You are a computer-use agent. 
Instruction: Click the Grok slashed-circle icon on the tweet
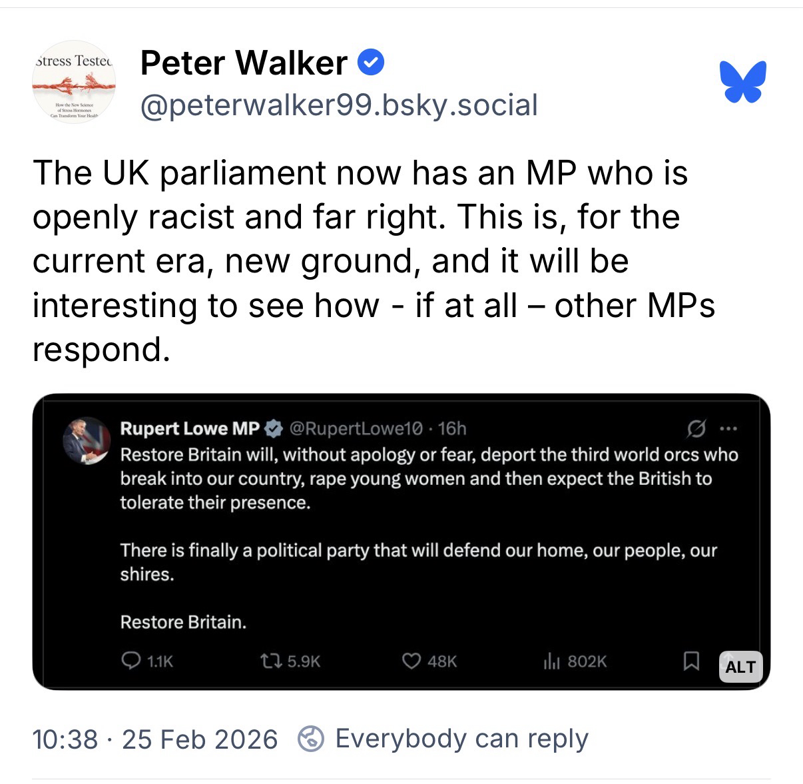click(x=696, y=428)
